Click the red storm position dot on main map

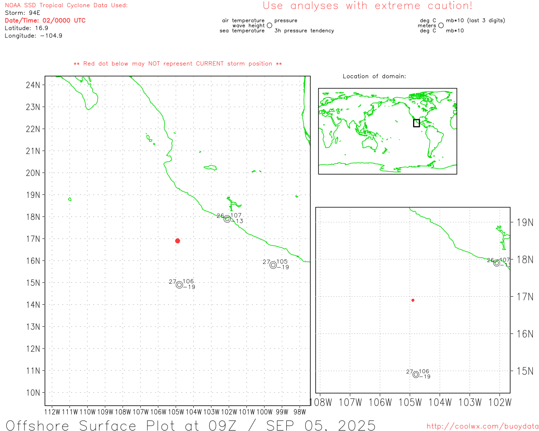pyautogui.click(x=177, y=241)
